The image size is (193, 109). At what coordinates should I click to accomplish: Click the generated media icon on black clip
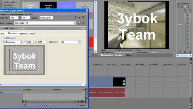click(x=124, y=84)
